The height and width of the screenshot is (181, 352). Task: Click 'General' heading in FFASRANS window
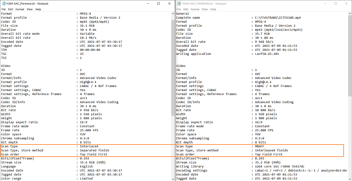pos(183,14)
